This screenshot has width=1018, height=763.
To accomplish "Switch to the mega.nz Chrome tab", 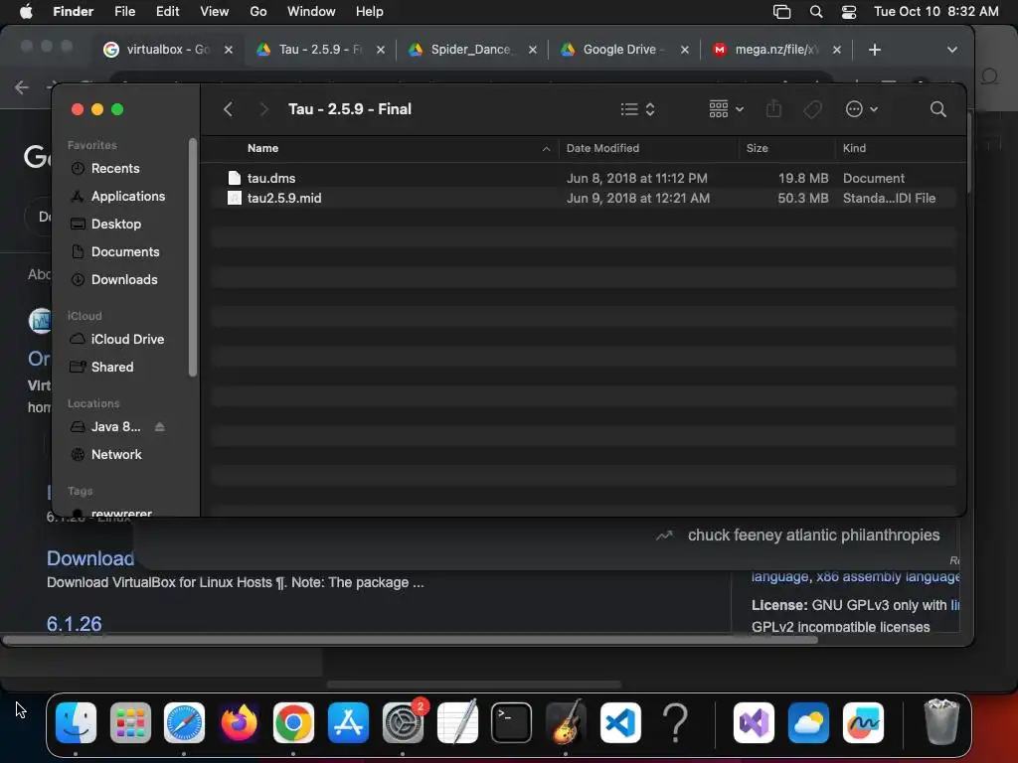I will point(775,50).
